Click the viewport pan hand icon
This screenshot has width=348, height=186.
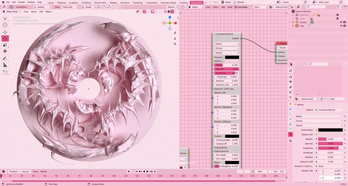tap(175, 38)
